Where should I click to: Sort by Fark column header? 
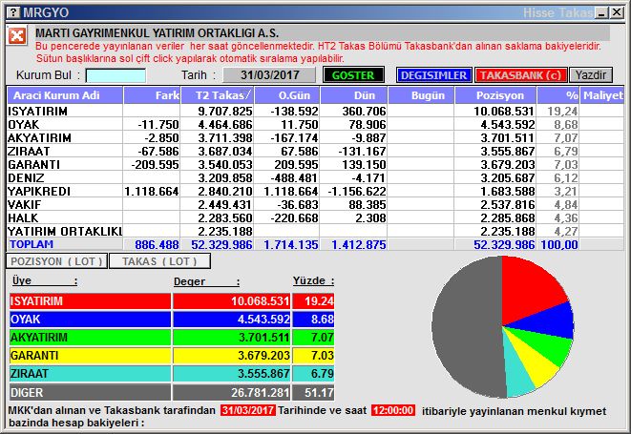coord(152,95)
